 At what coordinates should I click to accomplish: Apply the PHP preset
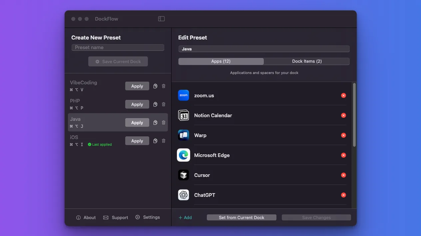[137, 104]
